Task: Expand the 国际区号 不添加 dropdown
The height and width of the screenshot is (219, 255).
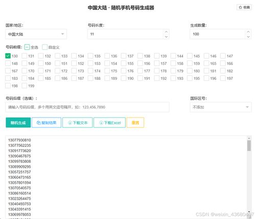Action: point(221,107)
